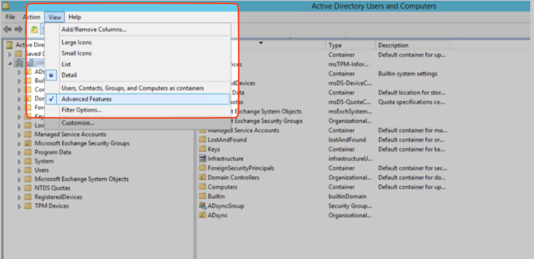The width and height of the screenshot is (534, 259).
Task: Expand the NTDS Quotas tree node arrow
Action: pos(19,188)
